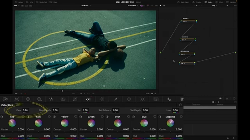This screenshot has height=140, width=250.
Task: Select node 04 in graph
Action: pyautogui.click(x=187, y=63)
